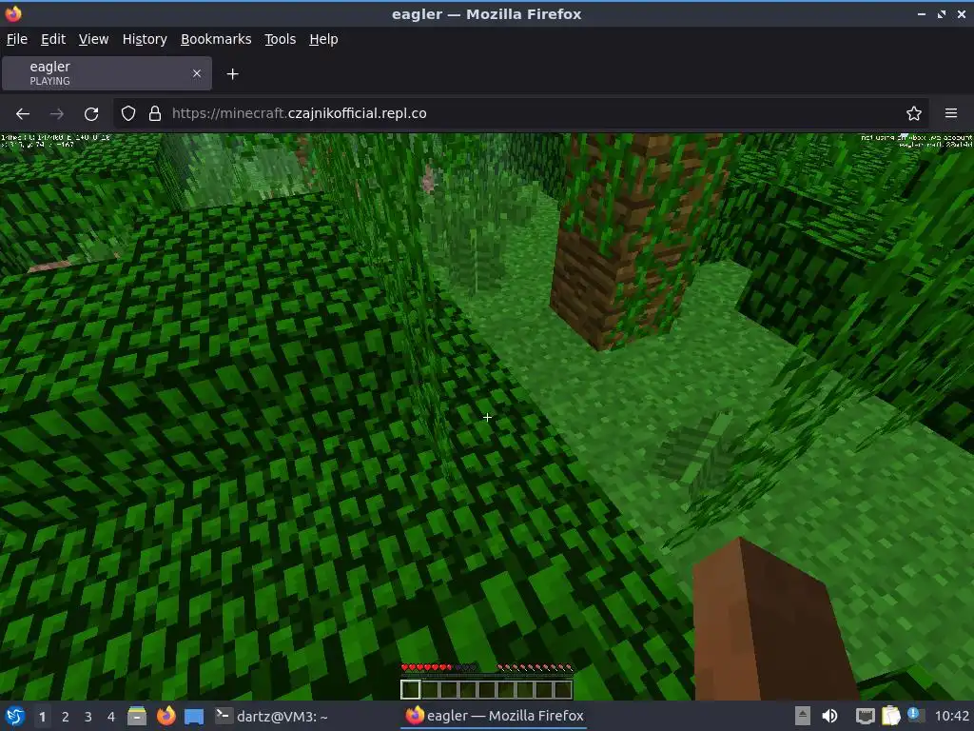
Task: Open a new tab with plus
Action: [x=232, y=74]
